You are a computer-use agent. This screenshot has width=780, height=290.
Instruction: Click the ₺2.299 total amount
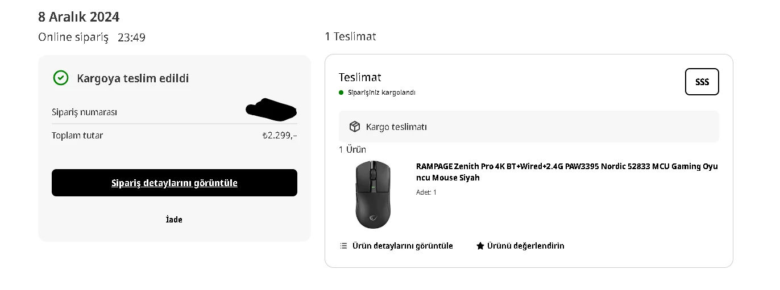click(279, 136)
